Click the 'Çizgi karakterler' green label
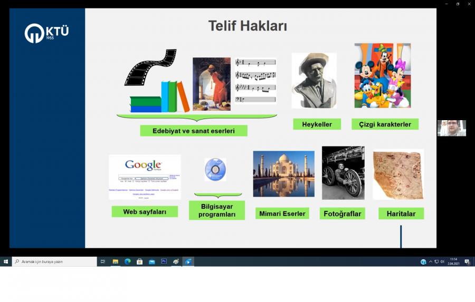This screenshot has height=302, width=475. 385,124
